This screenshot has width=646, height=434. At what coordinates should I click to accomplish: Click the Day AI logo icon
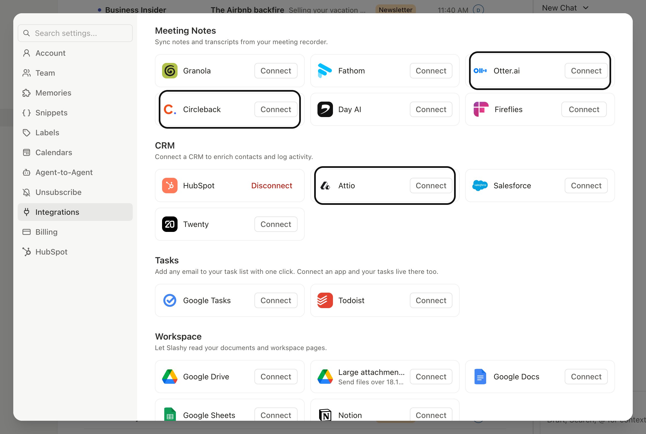tap(325, 110)
